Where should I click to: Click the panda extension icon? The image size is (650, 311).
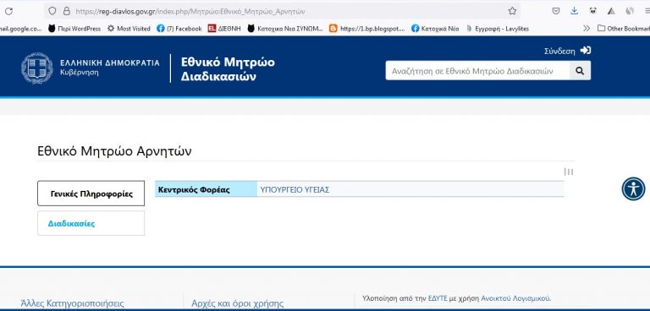click(592, 11)
